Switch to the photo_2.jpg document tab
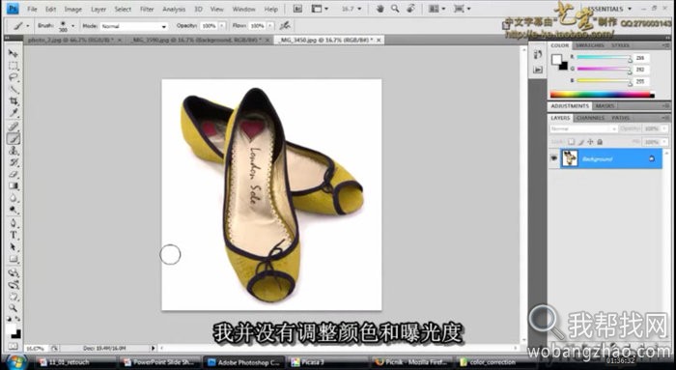676x370 pixels. click(x=70, y=41)
